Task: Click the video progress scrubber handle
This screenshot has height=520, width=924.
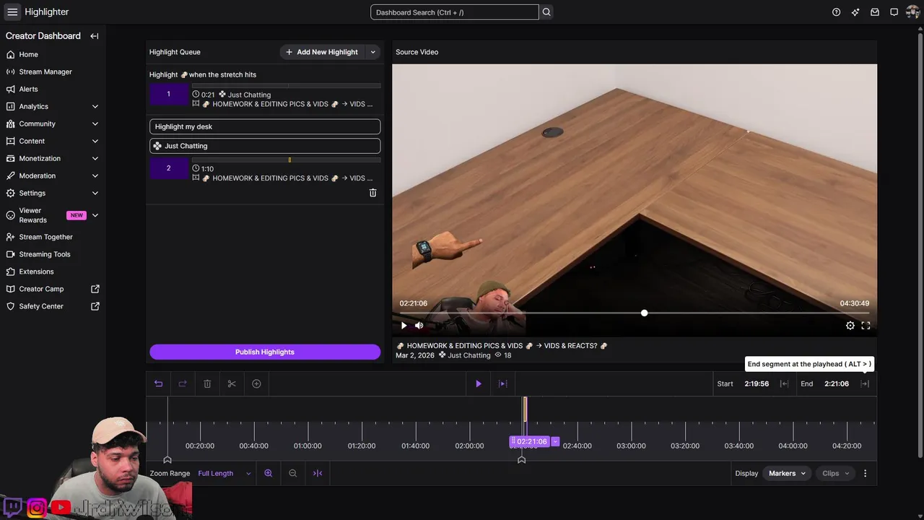Action: click(x=644, y=313)
